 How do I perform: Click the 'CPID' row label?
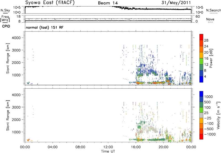[x=6, y=26]
